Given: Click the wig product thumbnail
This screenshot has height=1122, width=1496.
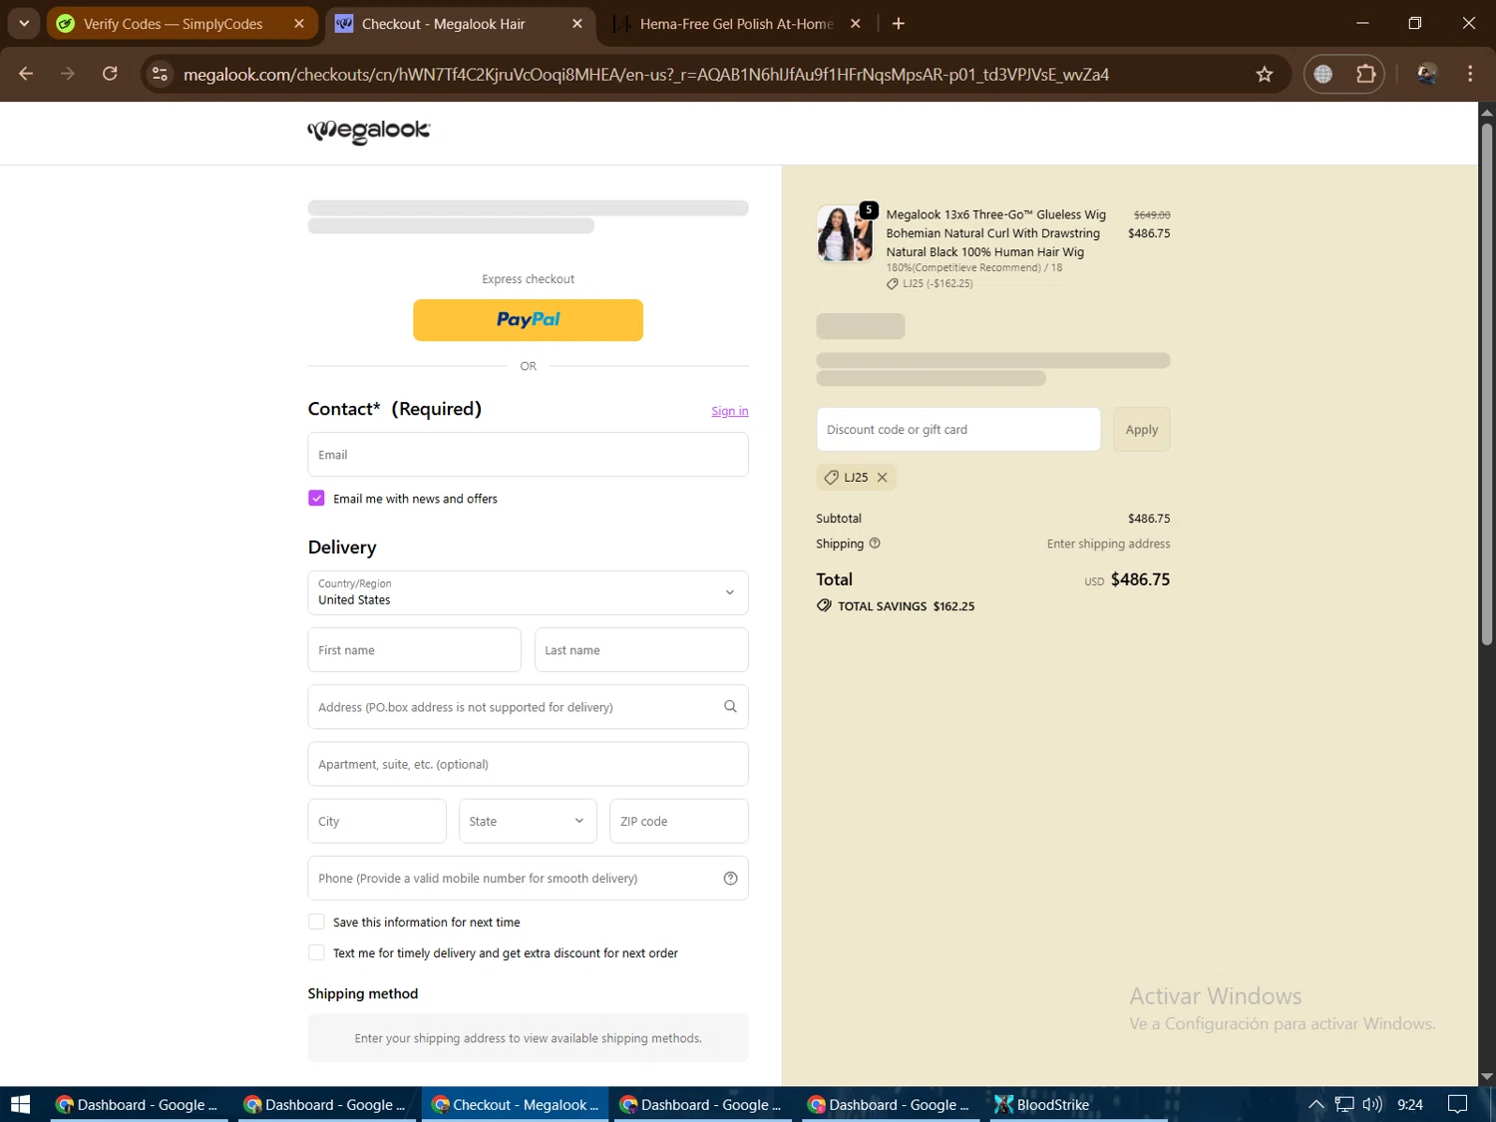Looking at the screenshot, I should [x=845, y=233].
